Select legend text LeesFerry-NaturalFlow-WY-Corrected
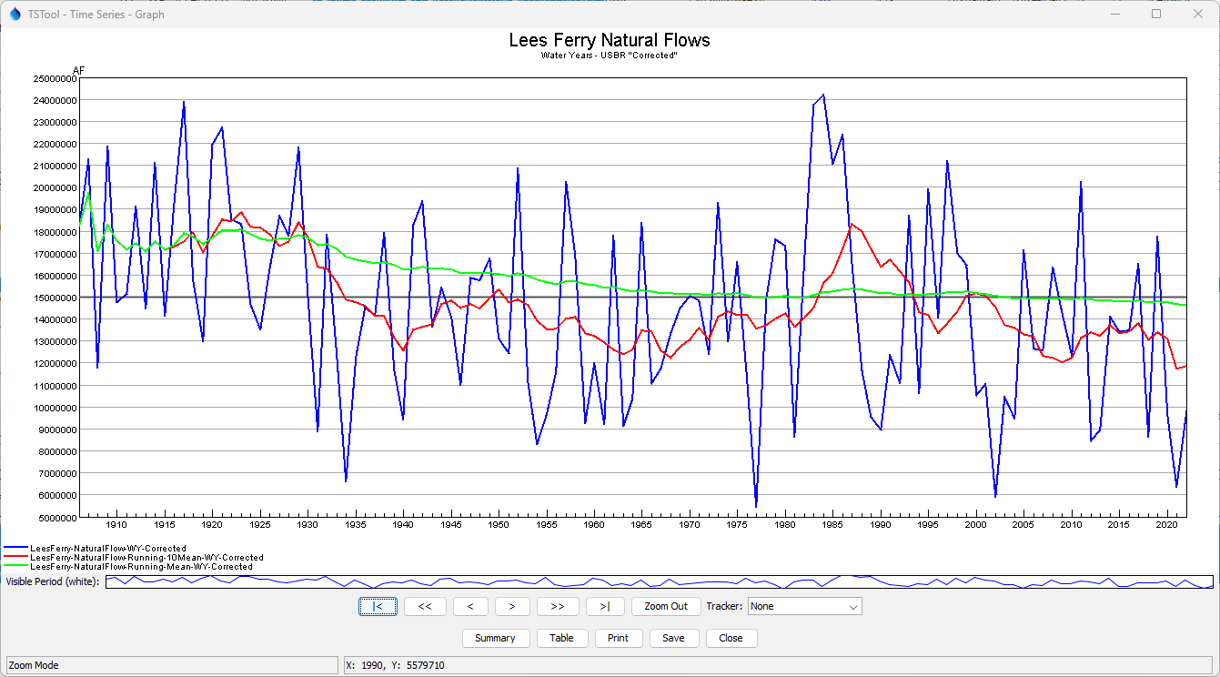The height and width of the screenshot is (677, 1220). [x=108, y=549]
